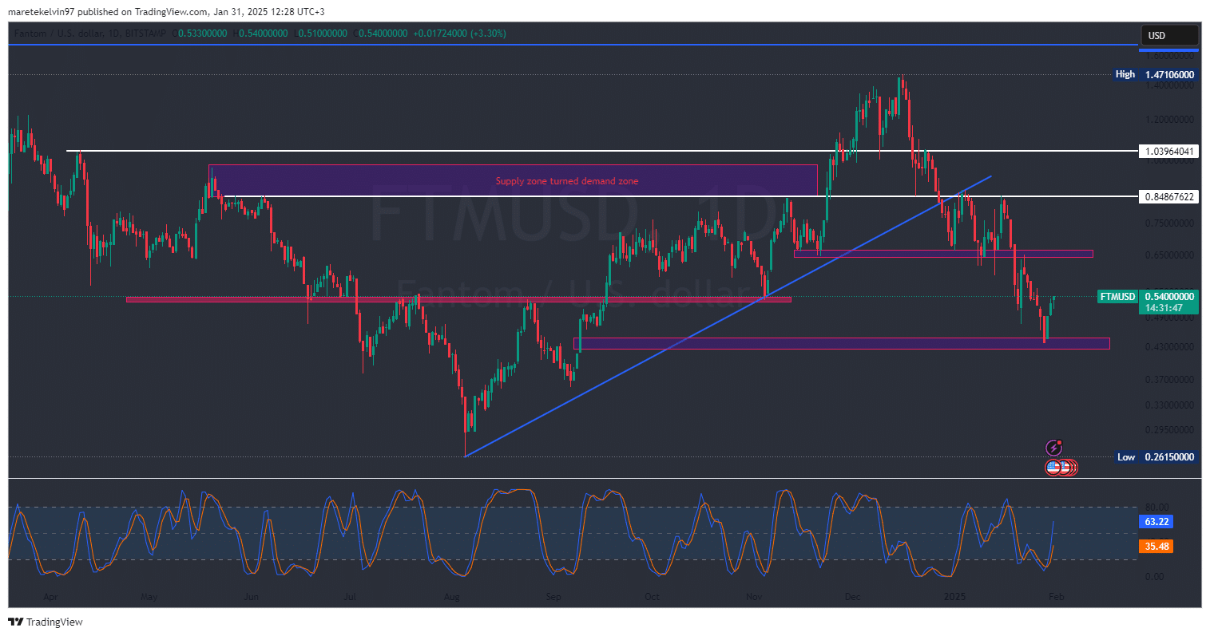
Task: Click the 0.84867622 price level label
Action: 1169,196
